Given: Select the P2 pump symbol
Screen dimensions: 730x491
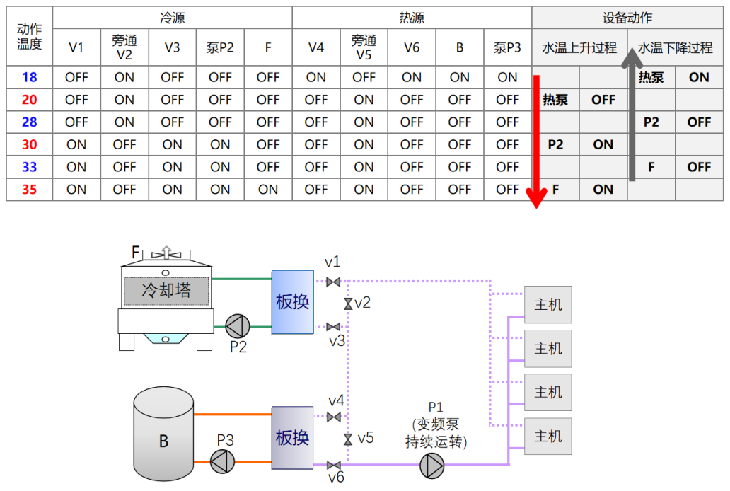Looking at the screenshot, I should (x=238, y=326).
